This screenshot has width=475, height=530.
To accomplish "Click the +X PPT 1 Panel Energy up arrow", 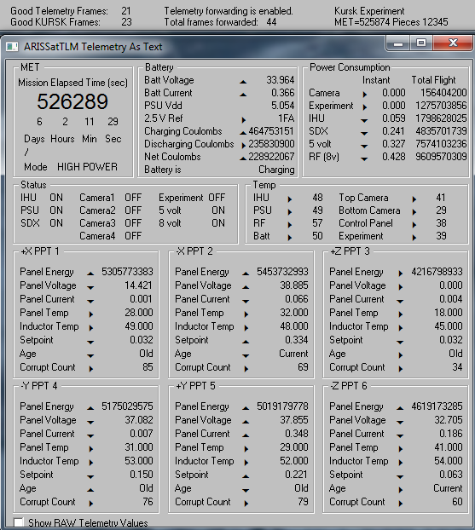I will click(90, 274).
